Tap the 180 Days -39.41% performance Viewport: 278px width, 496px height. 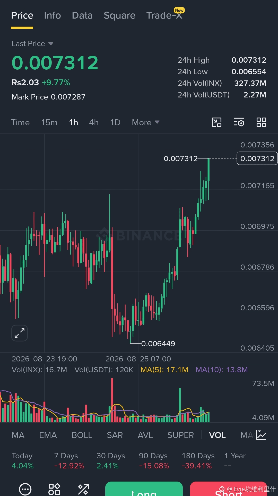pos(198,461)
